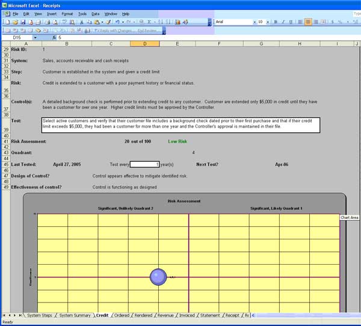Click the Paste clipboard icon
Image resolution: width=361 pixels, height=326 pixels.
97,22
